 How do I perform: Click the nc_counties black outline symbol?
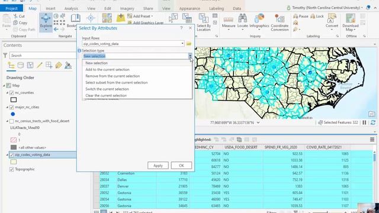pyautogui.click(x=14, y=100)
